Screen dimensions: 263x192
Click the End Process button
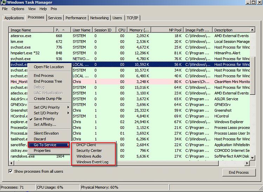(239, 172)
